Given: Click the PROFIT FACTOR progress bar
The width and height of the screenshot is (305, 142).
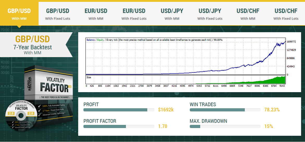Looking at the screenshot, I should click(119, 126).
